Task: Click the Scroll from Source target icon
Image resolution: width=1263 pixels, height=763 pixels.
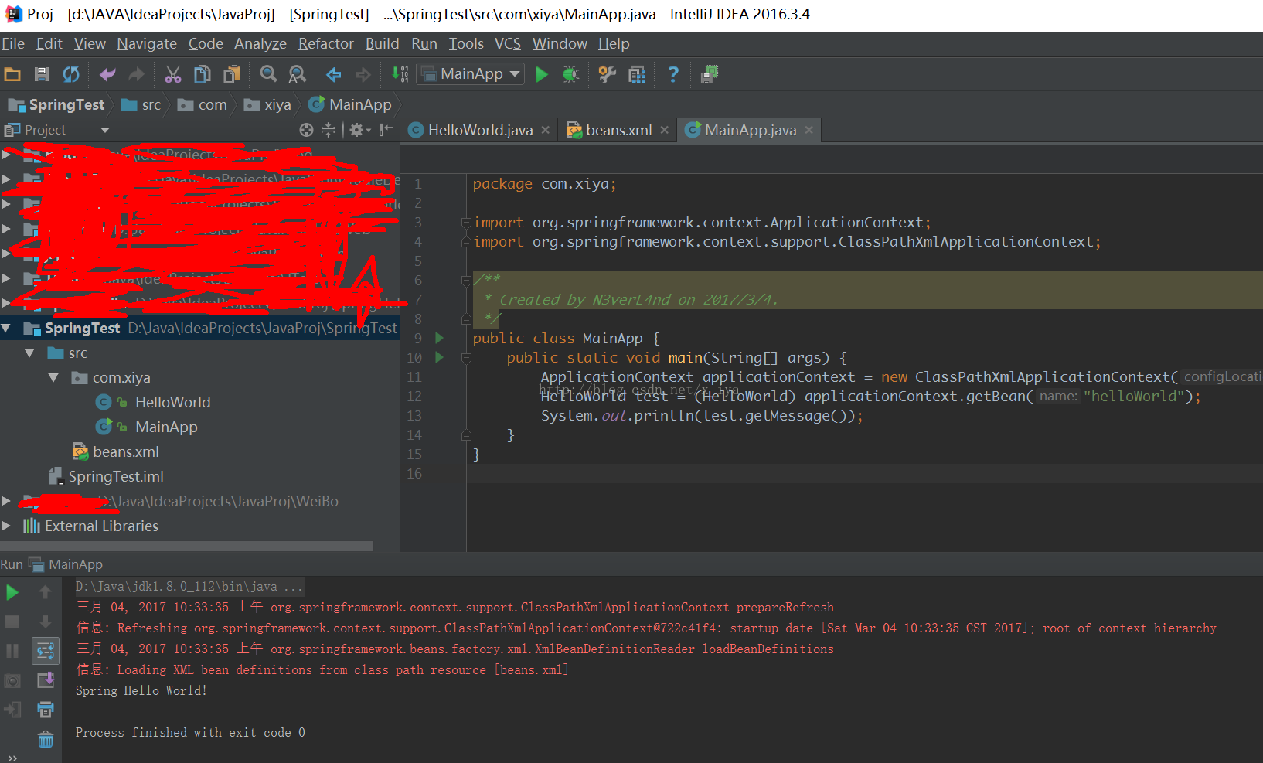Action: (x=306, y=130)
